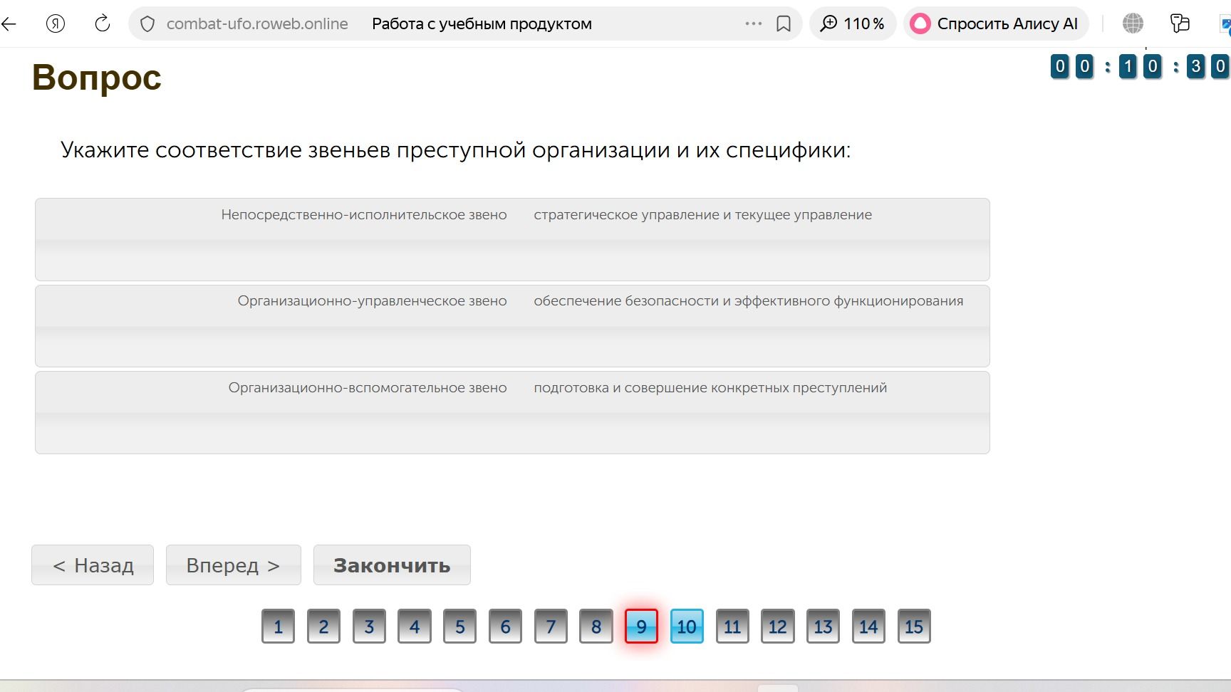Click the 110% zoom indicator
The width and height of the screenshot is (1231, 692).
coord(853,23)
